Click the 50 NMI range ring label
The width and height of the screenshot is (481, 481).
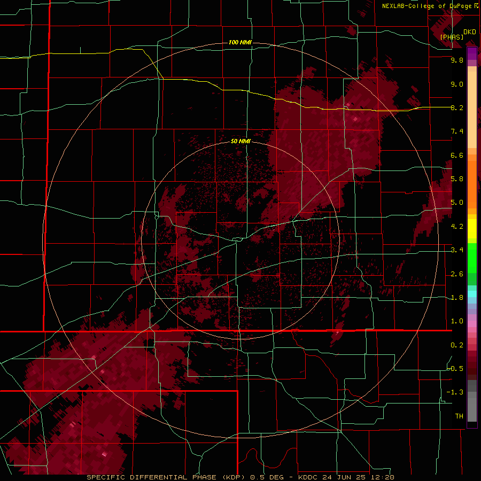241,141
